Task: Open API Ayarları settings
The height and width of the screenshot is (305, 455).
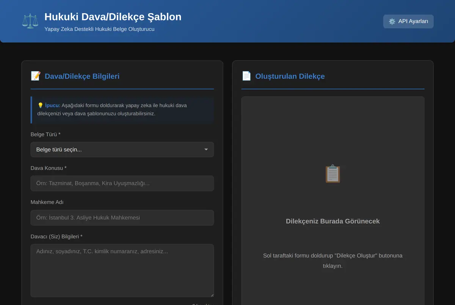Action: [408, 21]
